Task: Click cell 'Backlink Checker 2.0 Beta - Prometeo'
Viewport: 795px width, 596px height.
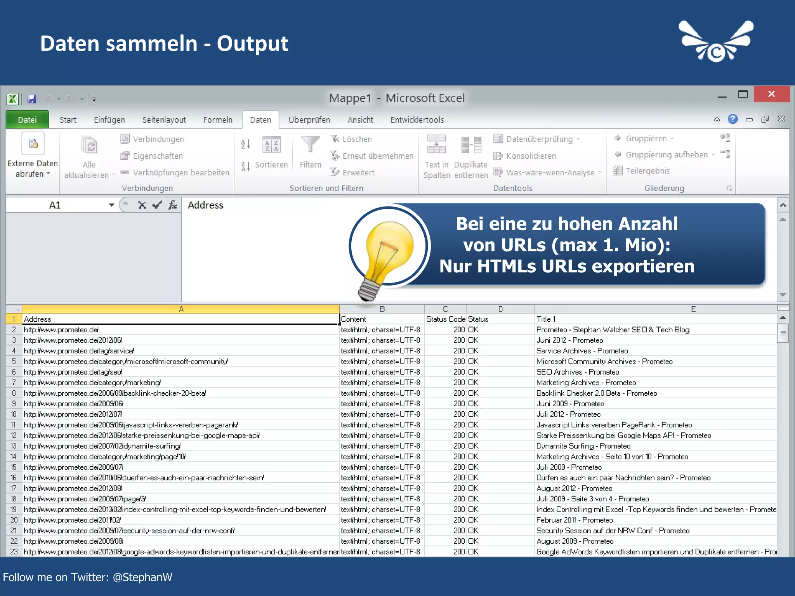Action: (x=656, y=393)
